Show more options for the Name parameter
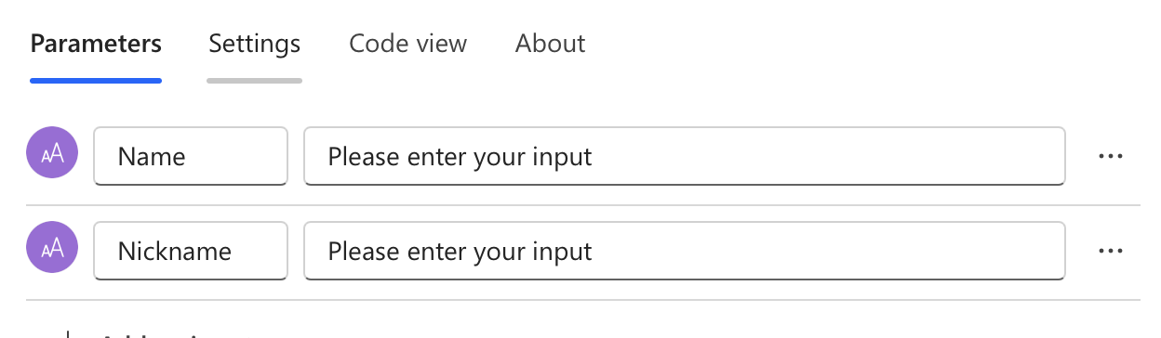 tap(1111, 156)
